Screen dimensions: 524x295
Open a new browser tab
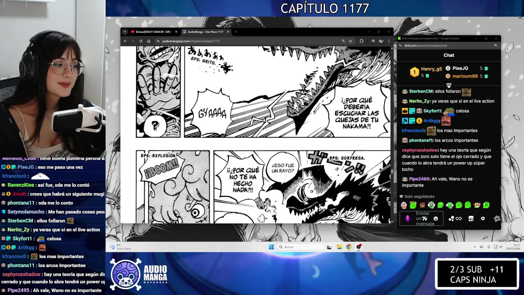click(x=236, y=32)
